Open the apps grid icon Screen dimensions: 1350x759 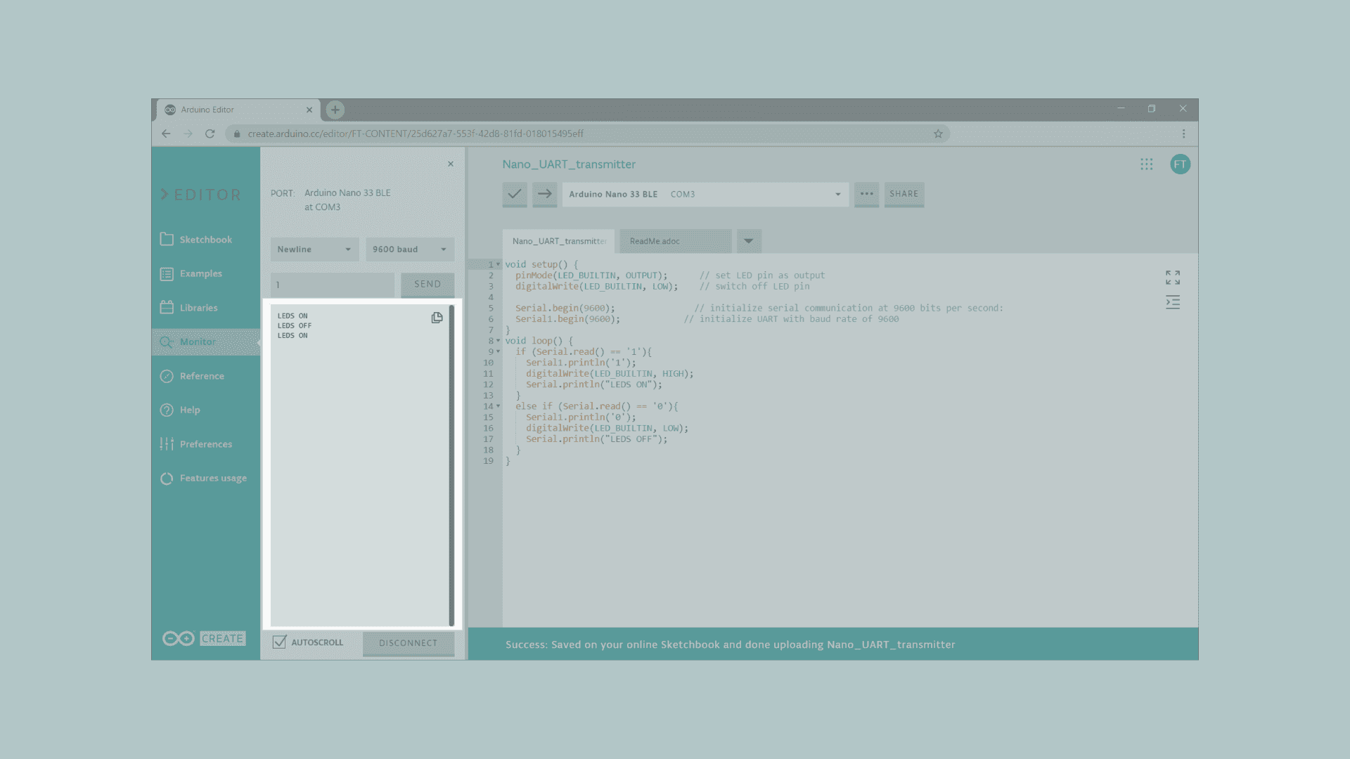[x=1146, y=164]
